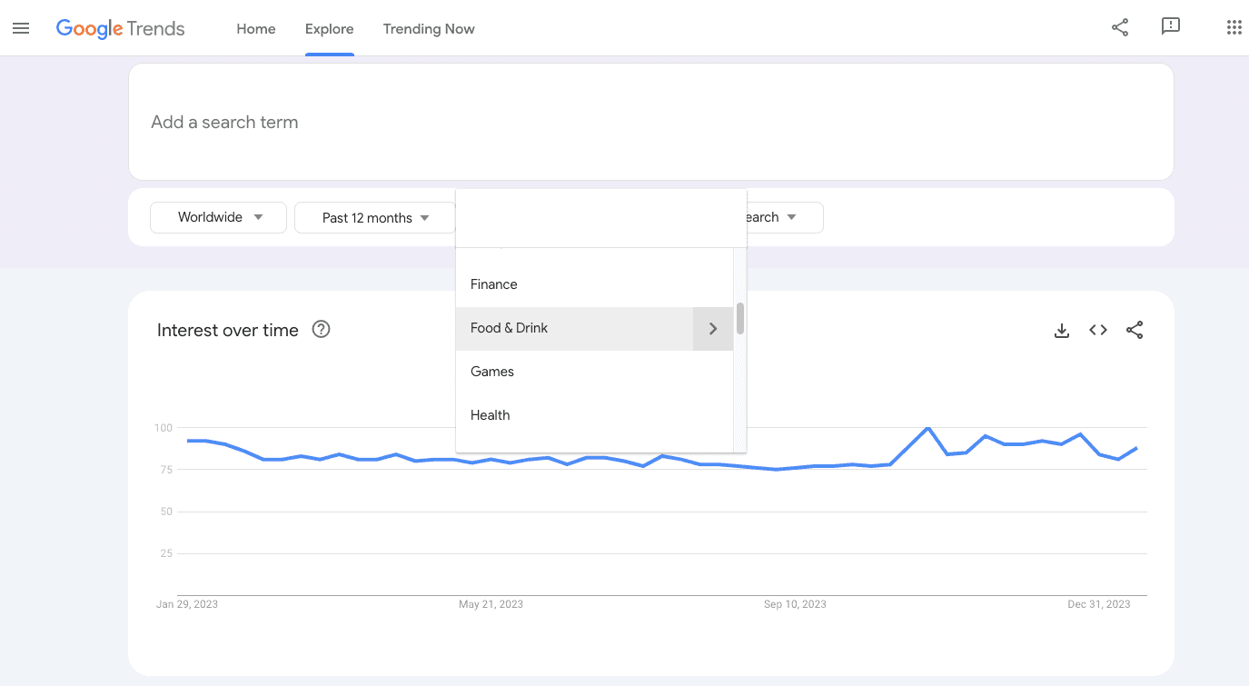Pick the Health category

pos(491,415)
